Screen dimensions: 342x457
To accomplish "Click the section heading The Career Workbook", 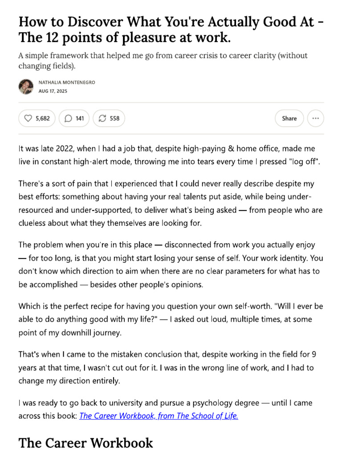I will click(x=85, y=443).
